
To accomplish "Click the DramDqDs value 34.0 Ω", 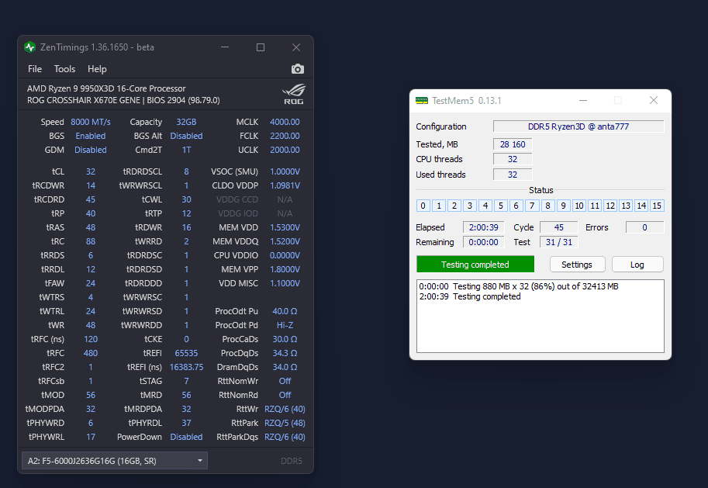I will tap(285, 367).
